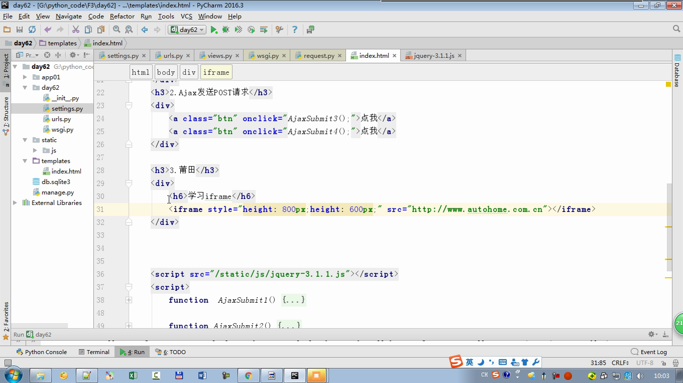The image size is (683, 383).
Task: Open Run panel gear settings
Action: click(653, 334)
